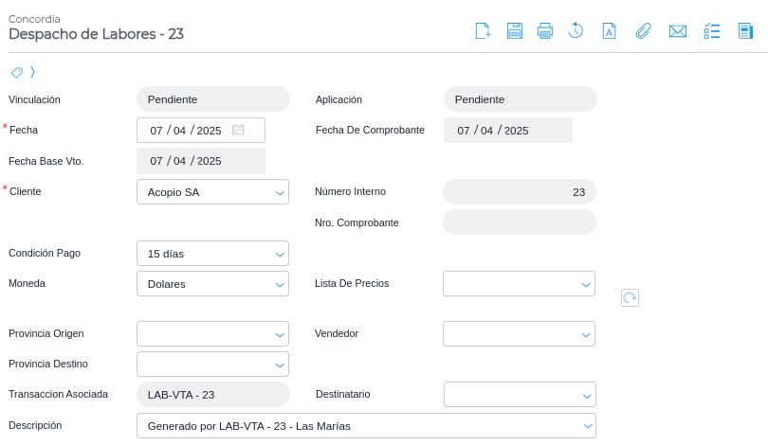The height and width of the screenshot is (445, 768).
Task: Open the Moneda dropdown showing Dolares
Action: click(x=212, y=284)
